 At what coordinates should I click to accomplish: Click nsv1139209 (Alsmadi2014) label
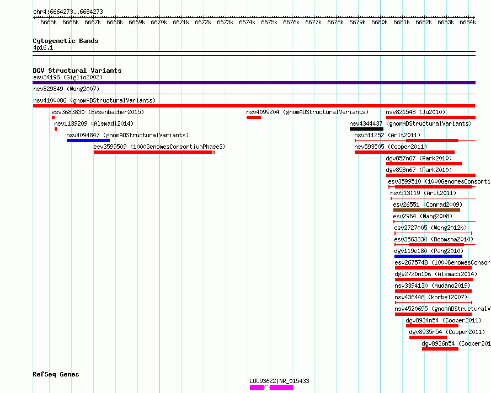tap(94, 123)
